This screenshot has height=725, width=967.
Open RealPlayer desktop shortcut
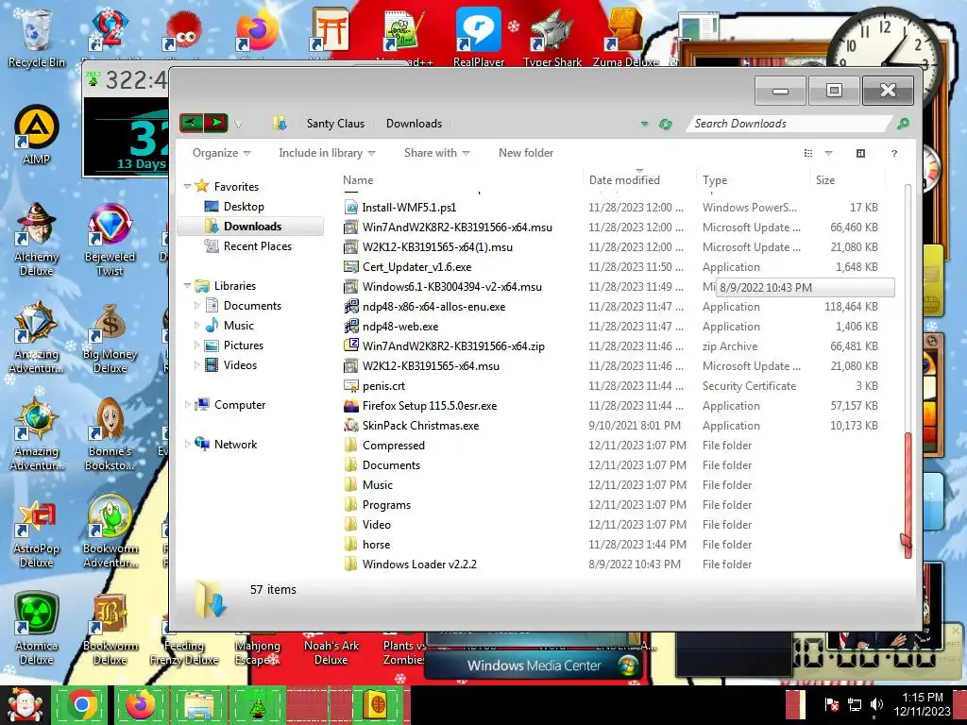pyautogui.click(x=479, y=36)
